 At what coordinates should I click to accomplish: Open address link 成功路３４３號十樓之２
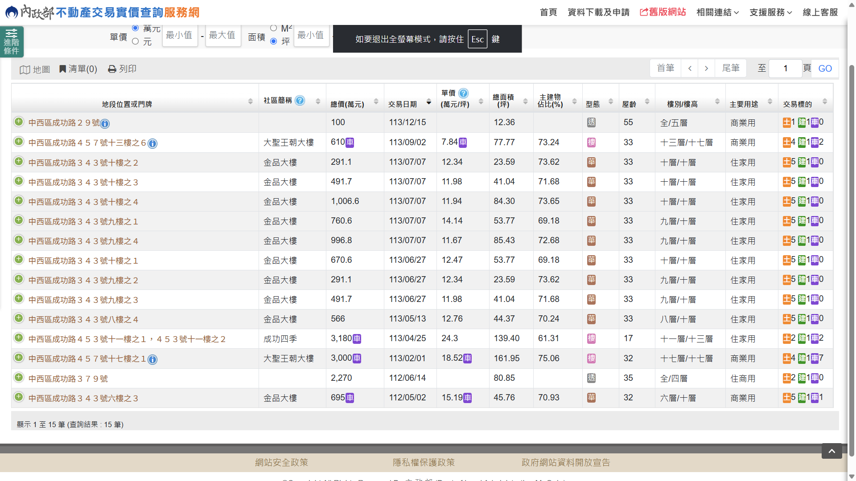(x=83, y=163)
